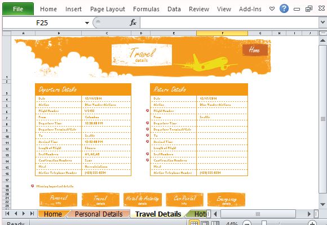Switch to the Home sheet tab
Viewport: 327px width, 225px height.
(x=52, y=214)
